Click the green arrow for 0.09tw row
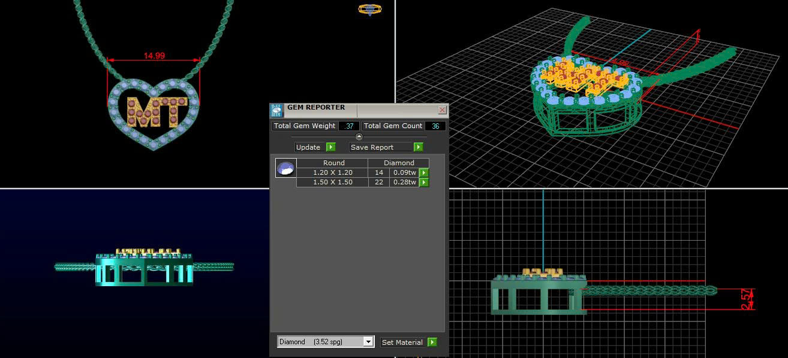This screenshot has height=358, width=788. pos(424,172)
